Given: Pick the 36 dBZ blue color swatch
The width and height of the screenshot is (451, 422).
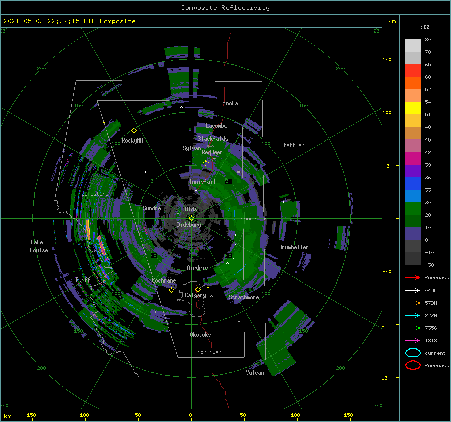Looking at the screenshot, I should [x=413, y=184].
